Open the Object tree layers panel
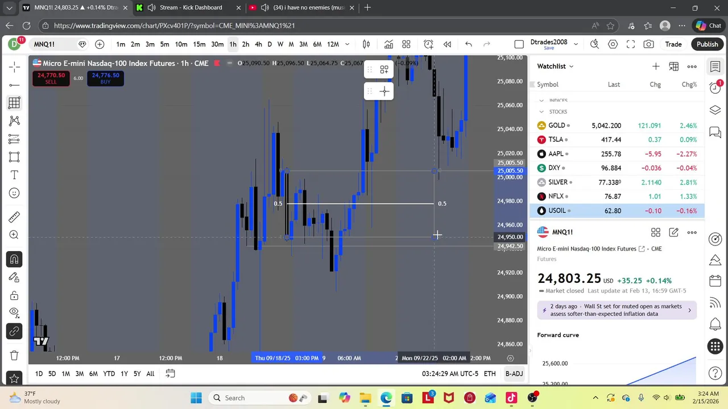The image size is (728, 409). tap(715, 110)
